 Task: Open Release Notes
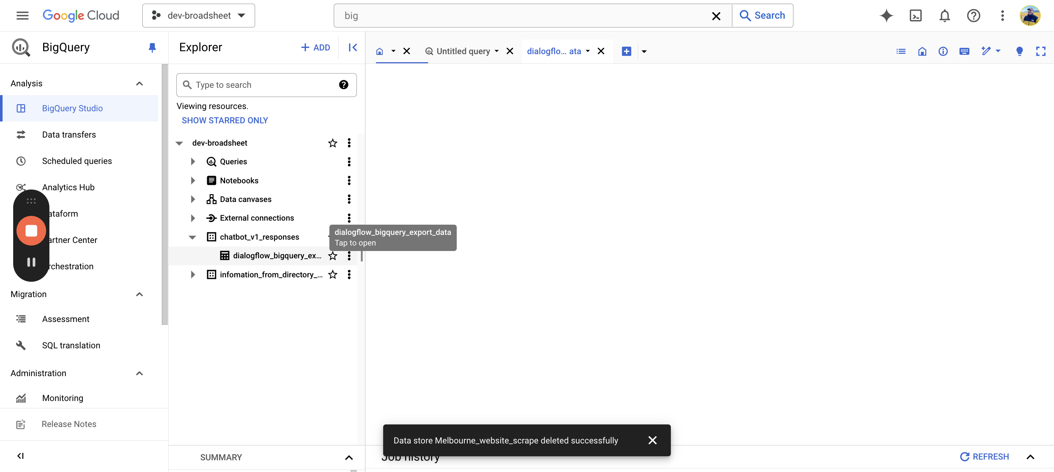(x=69, y=424)
